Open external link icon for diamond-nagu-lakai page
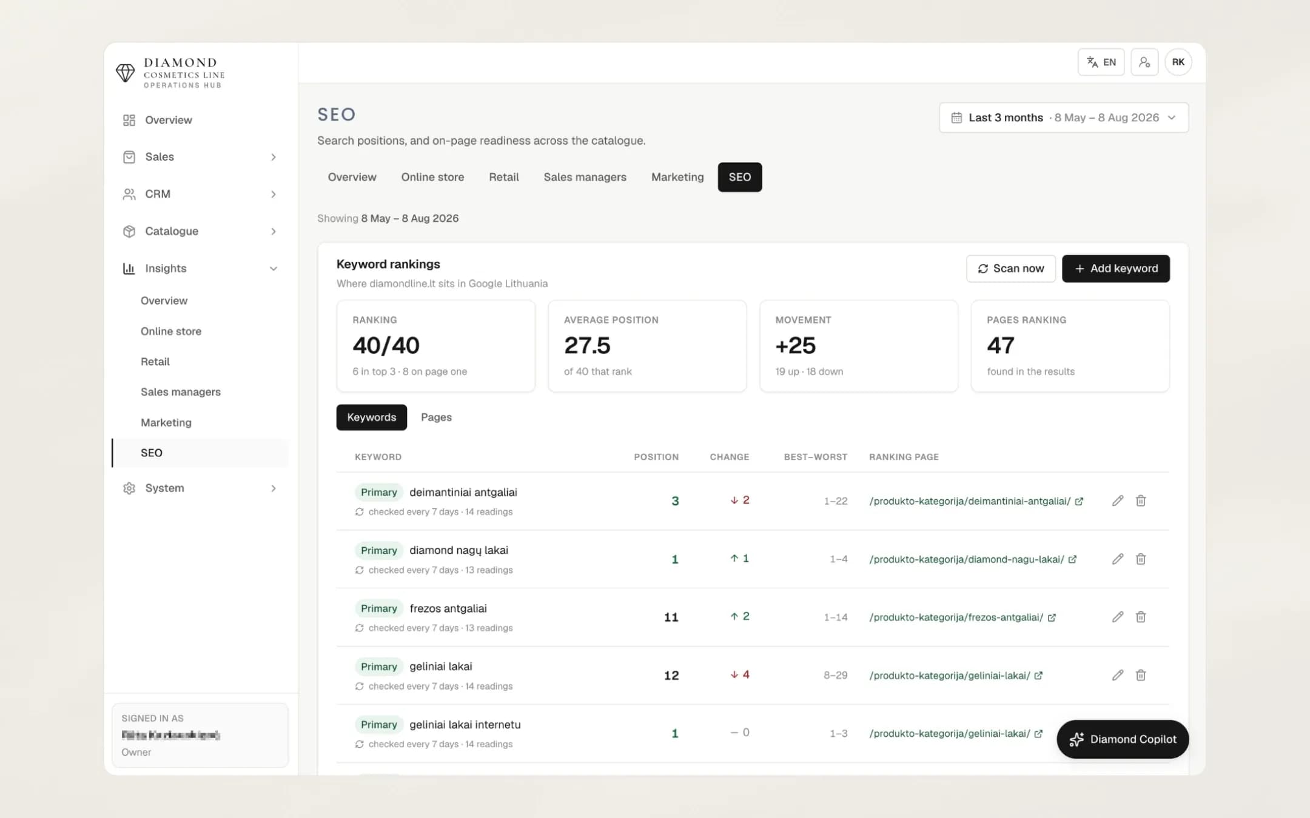This screenshot has height=818, width=1310. pos(1072,559)
